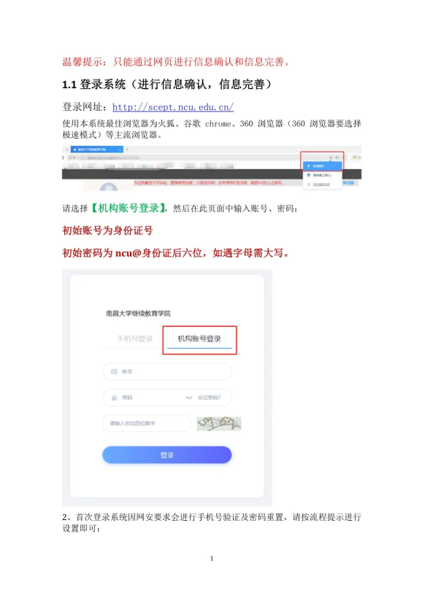Click the avatar icon below the dark bar
425x604 pixels.
pyautogui.click(x=109, y=187)
